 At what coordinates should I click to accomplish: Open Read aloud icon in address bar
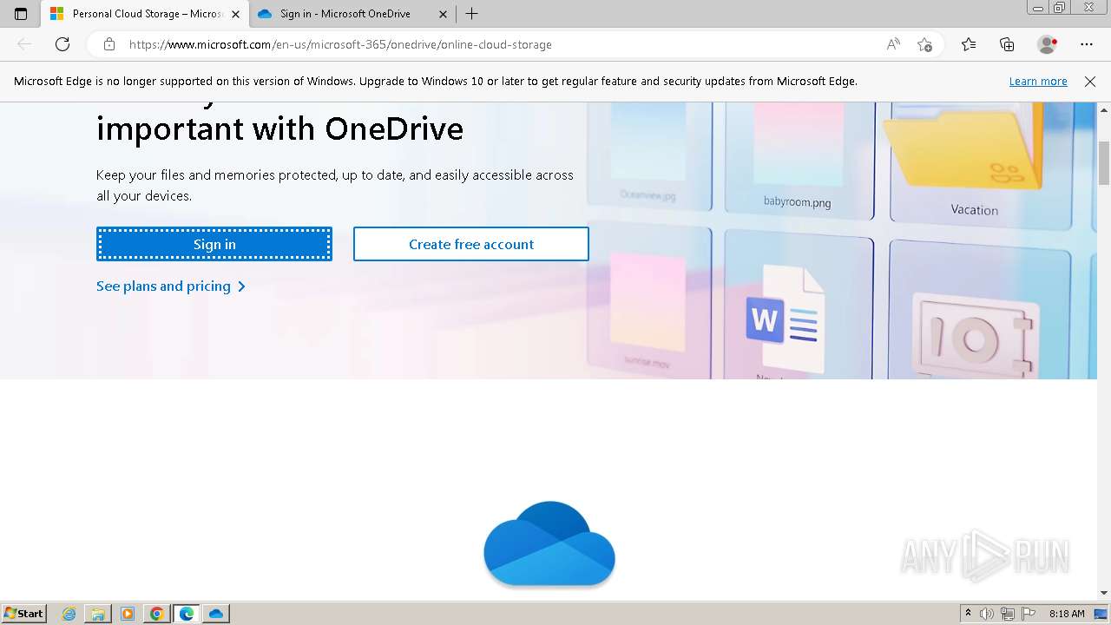893,44
